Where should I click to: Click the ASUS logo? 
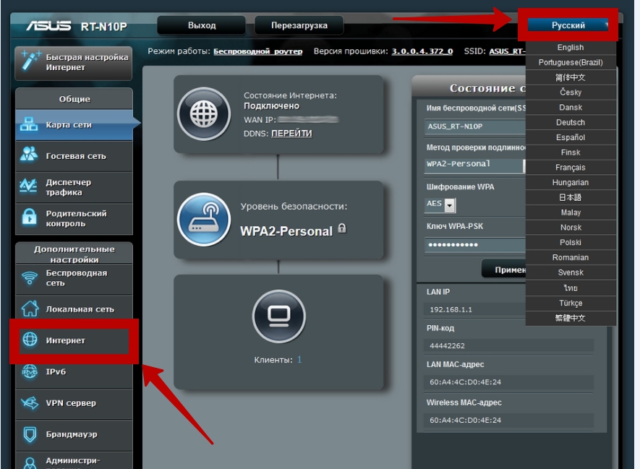click(x=49, y=26)
